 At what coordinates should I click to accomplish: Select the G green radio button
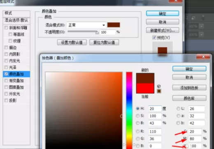coord(138,139)
